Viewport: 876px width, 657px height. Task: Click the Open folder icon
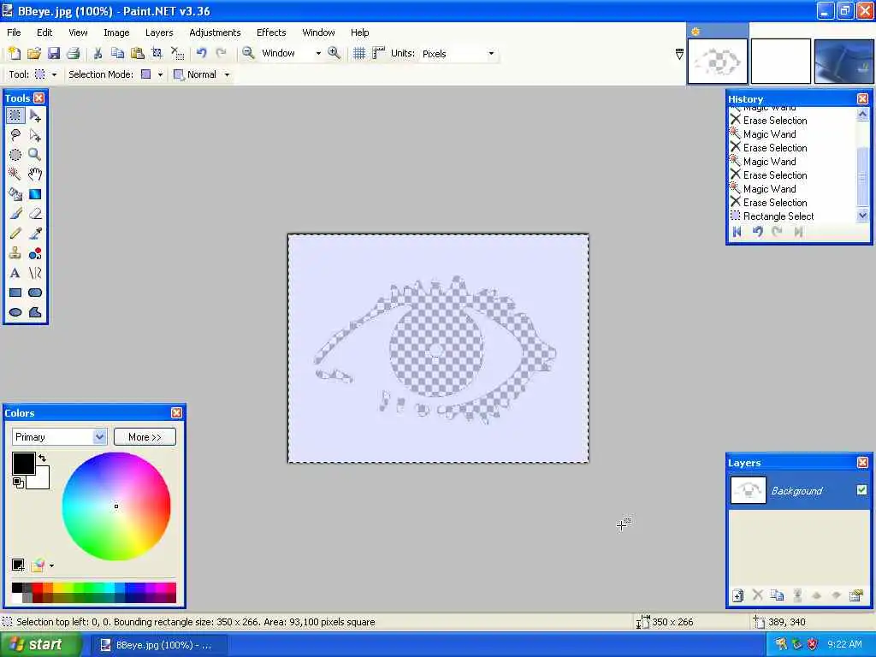click(34, 53)
